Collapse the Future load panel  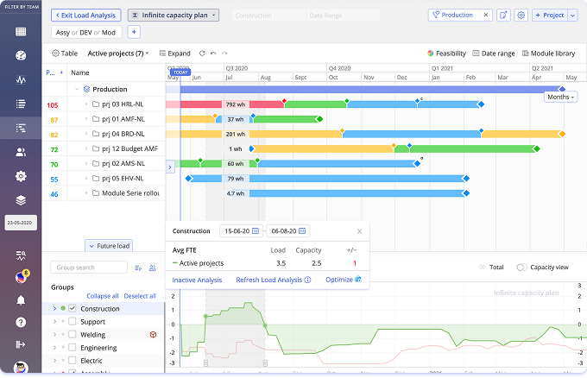[x=109, y=246]
